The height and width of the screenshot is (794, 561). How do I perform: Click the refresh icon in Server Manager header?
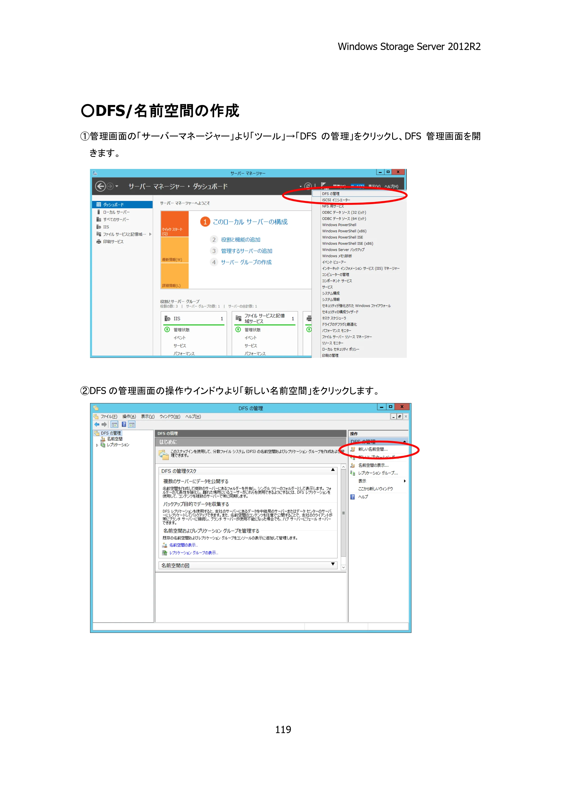point(308,186)
